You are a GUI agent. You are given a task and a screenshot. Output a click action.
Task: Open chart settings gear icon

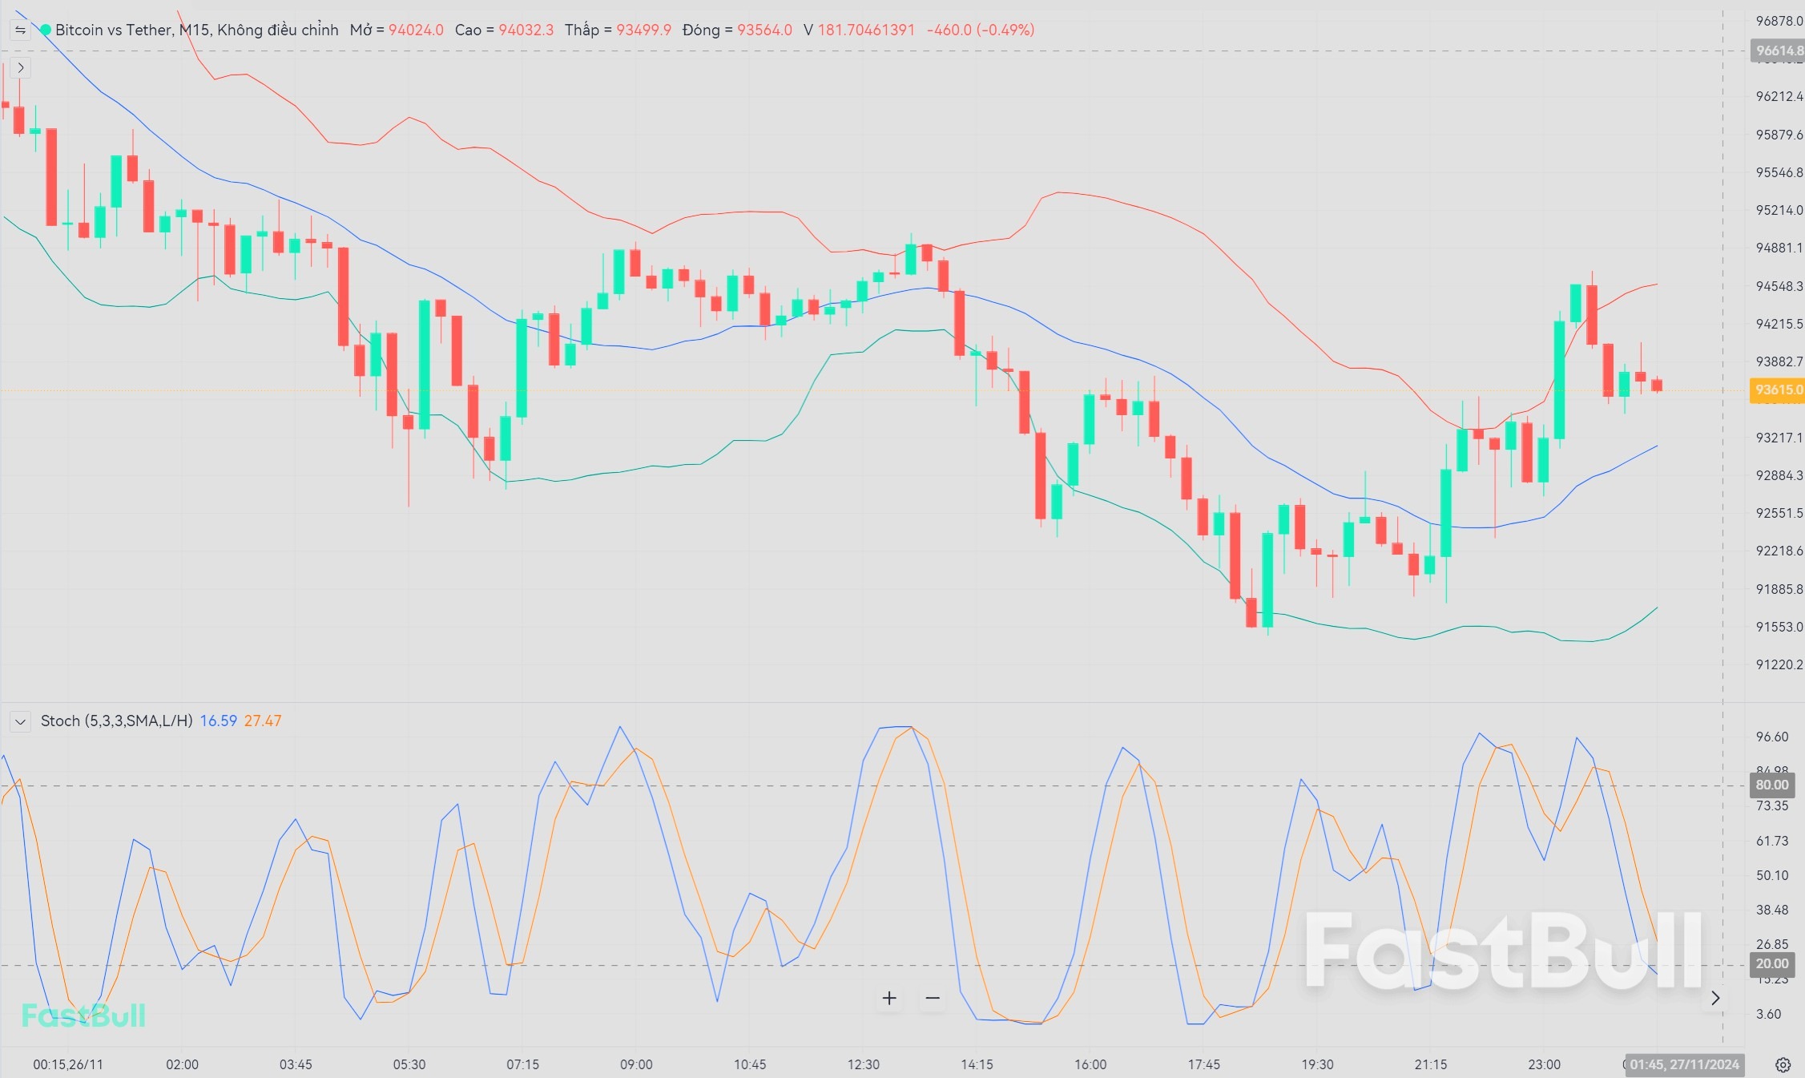point(1783,1065)
